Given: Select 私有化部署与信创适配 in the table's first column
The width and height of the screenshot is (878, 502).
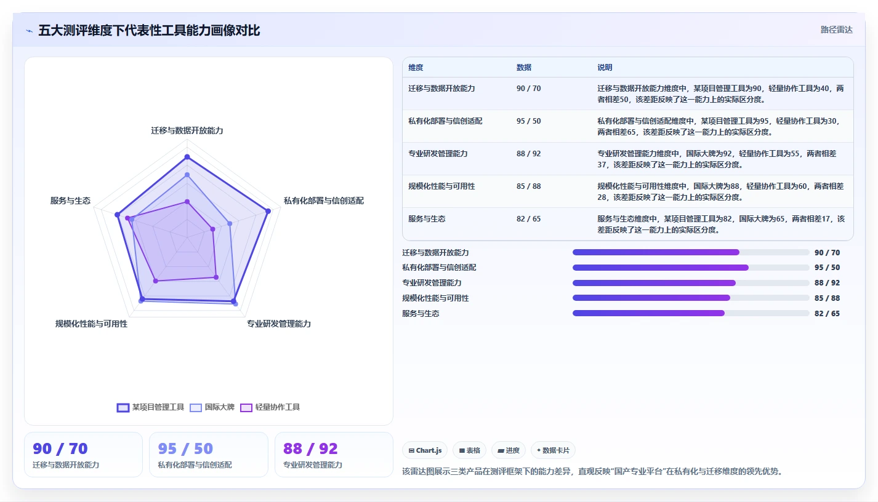Looking at the screenshot, I should coord(445,121).
